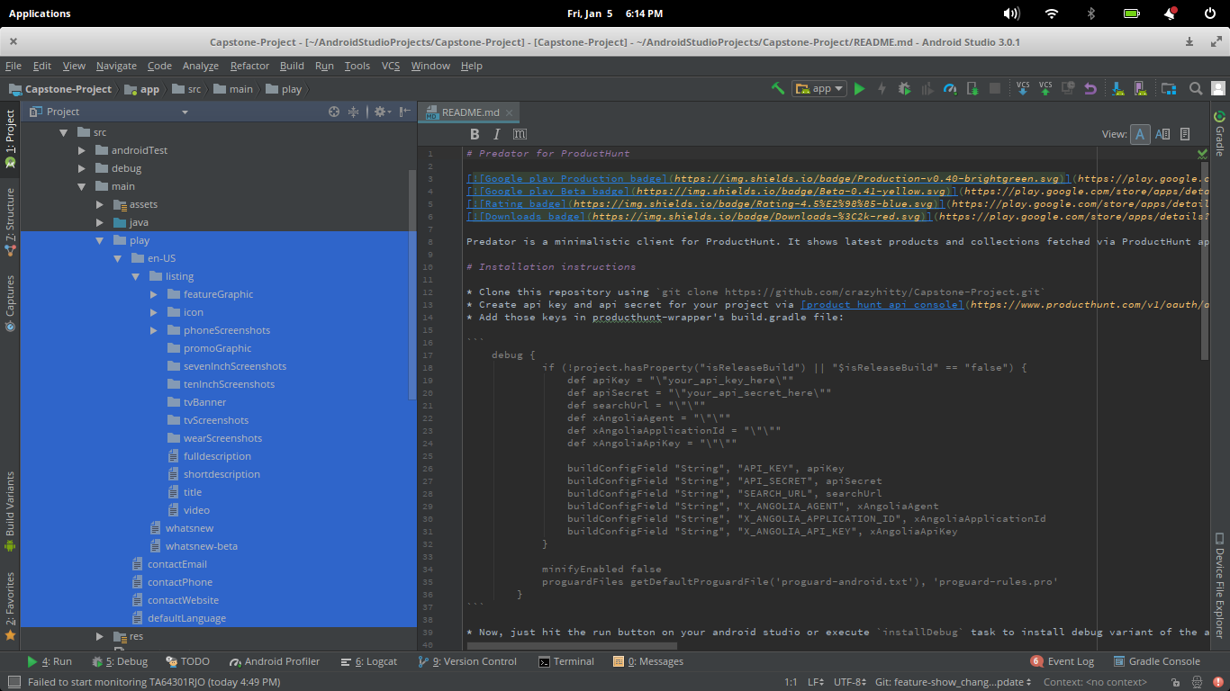This screenshot has width=1230, height=691.
Task: Expand the featureGraphic folder
Action: (x=154, y=294)
